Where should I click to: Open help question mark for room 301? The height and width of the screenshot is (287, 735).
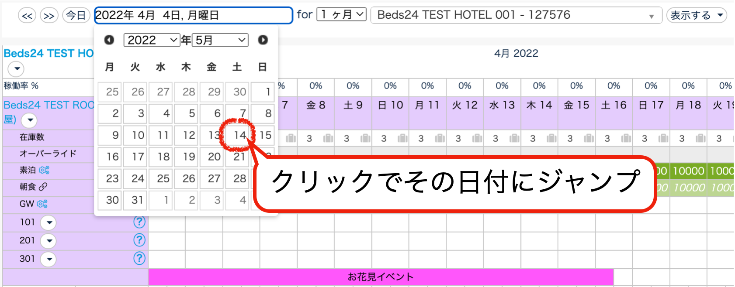tap(139, 258)
